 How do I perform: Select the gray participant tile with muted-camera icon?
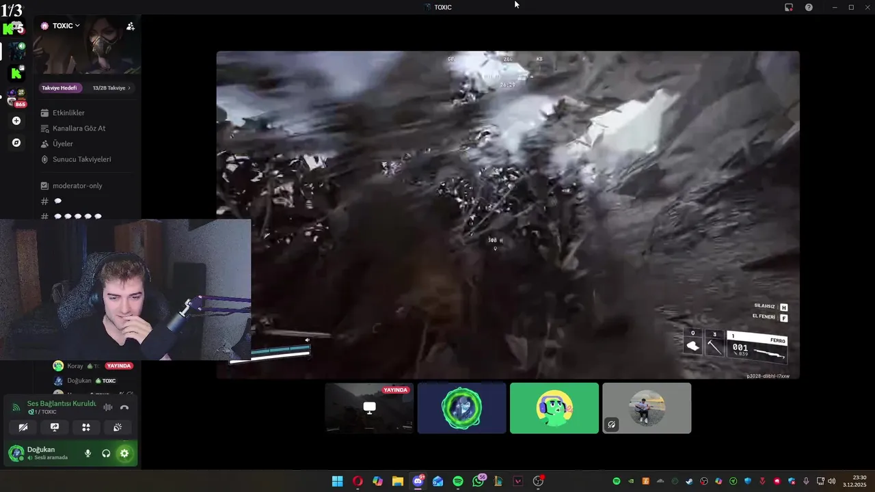[x=647, y=408]
